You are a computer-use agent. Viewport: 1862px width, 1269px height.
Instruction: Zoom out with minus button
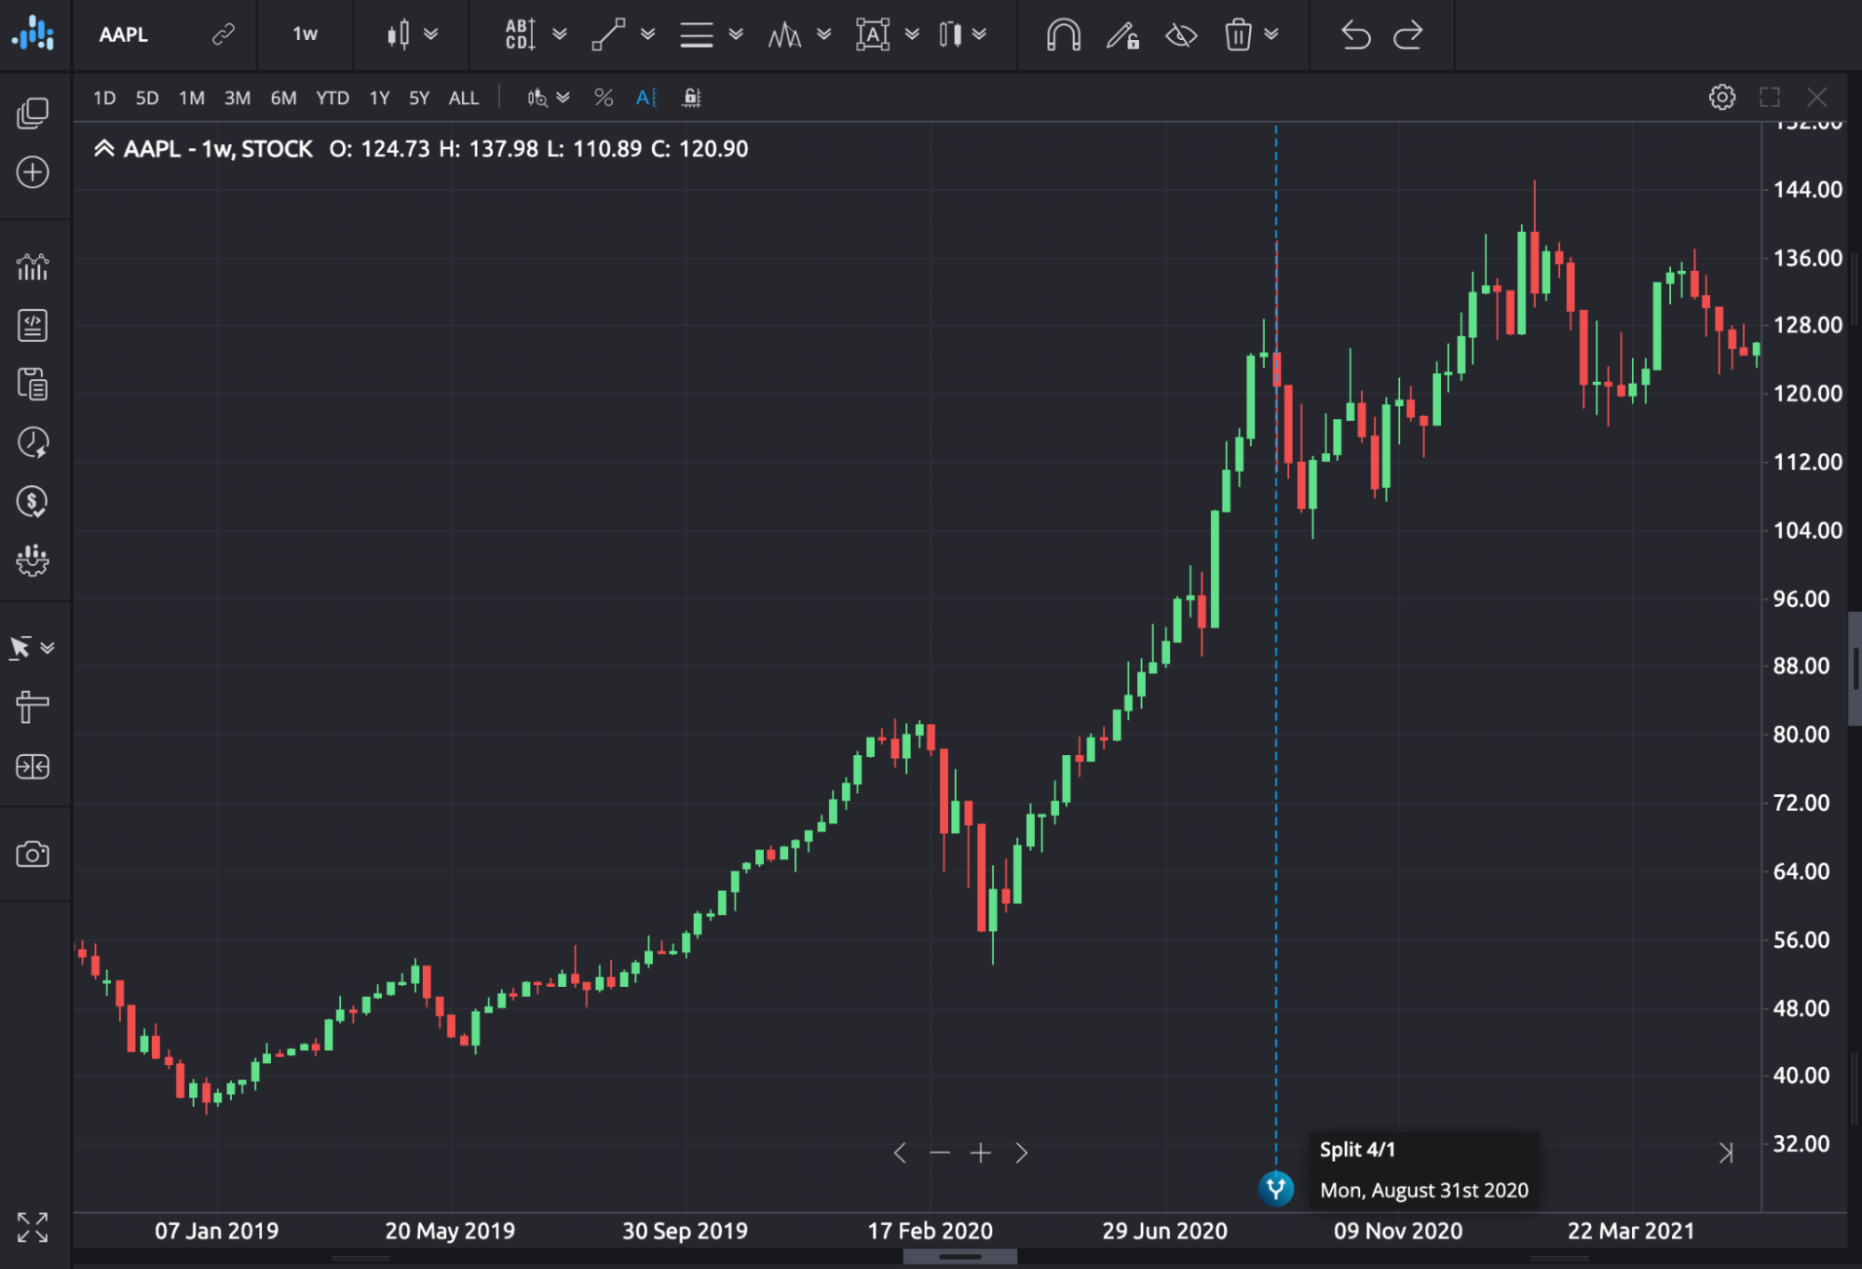(x=940, y=1153)
